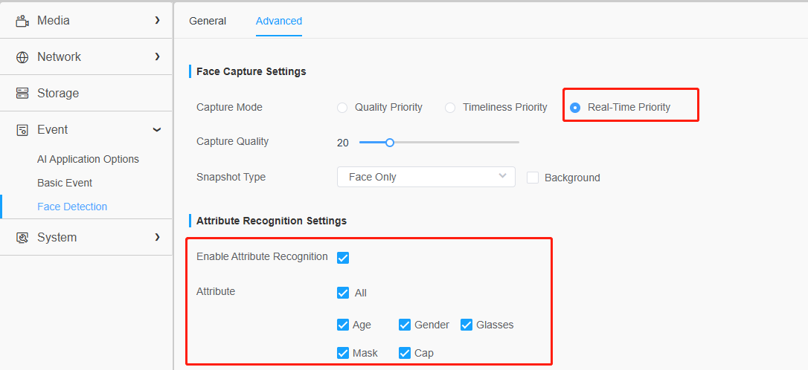Click the Attribute Recognition Settings heading
The height and width of the screenshot is (370, 808).
[x=272, y=221]
